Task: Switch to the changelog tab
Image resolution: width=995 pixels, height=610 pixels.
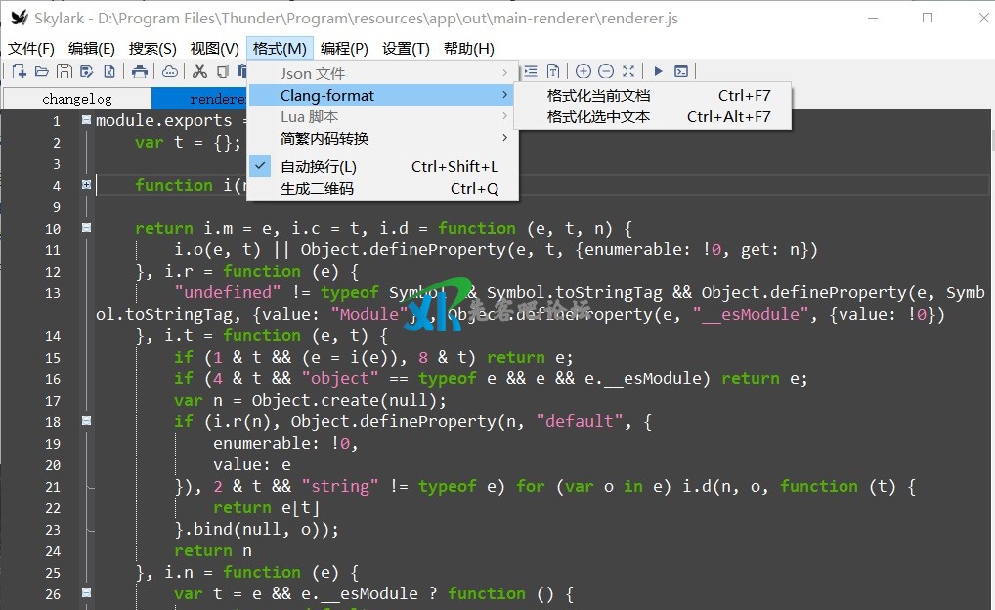Action: pos(76,99)
